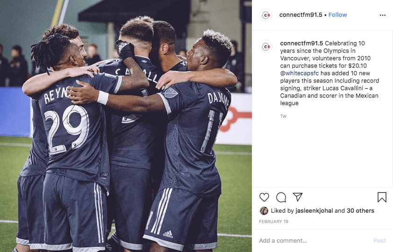
Task: Save the post with the bookmark icon
Action: click(x=382, y=197)
